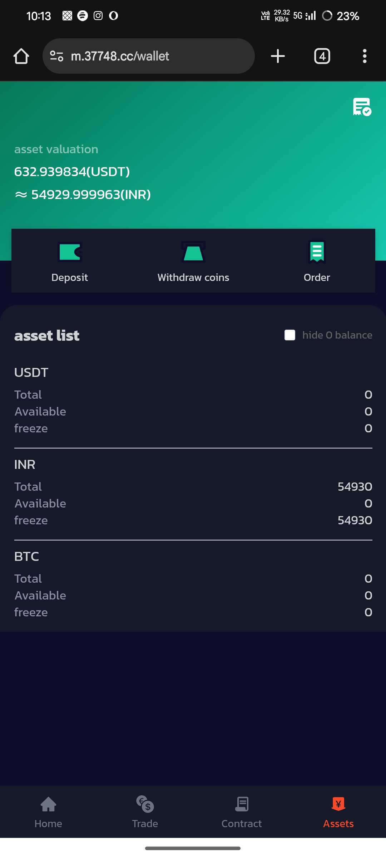This screenshot has height=859, width=386.
Task: Tap the Deposit wallet icon
Action: coord(70,252)
